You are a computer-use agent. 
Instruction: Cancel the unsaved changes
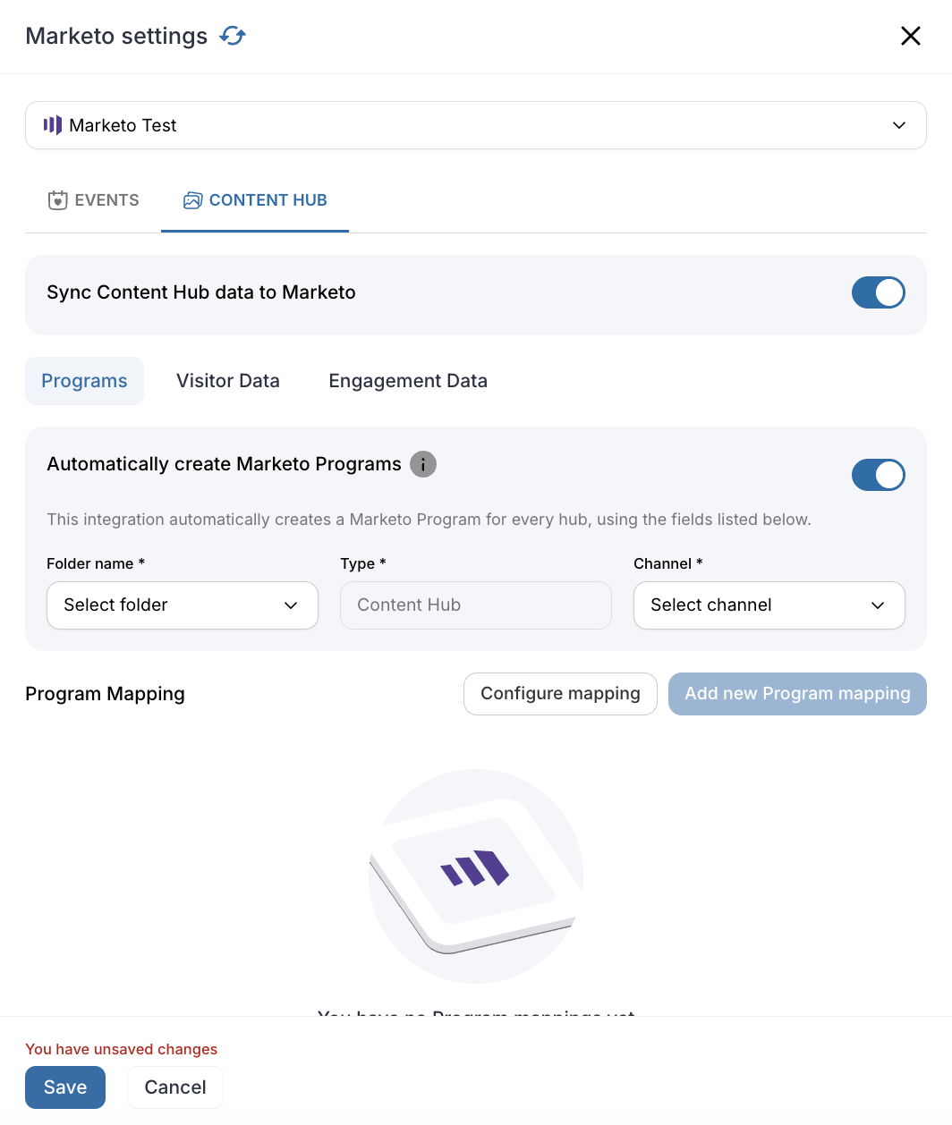click(x=175, y=1087)
